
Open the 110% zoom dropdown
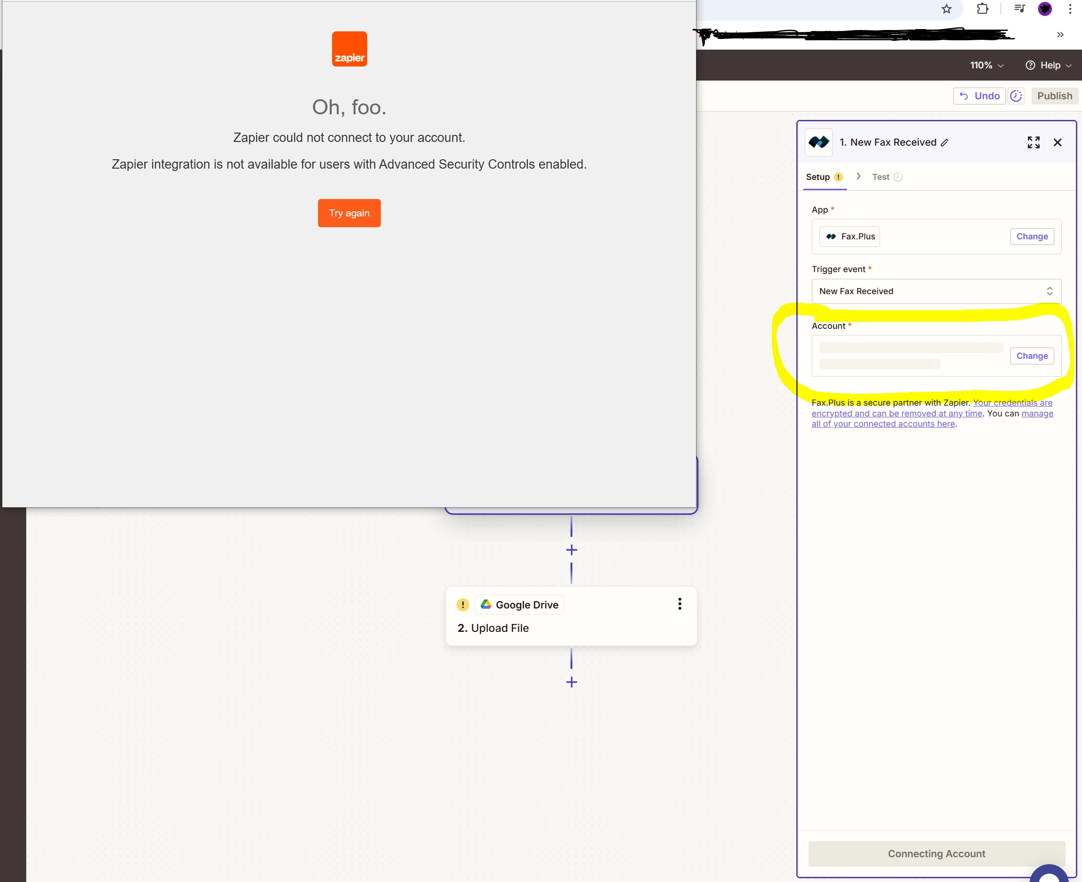coord(986,65)
